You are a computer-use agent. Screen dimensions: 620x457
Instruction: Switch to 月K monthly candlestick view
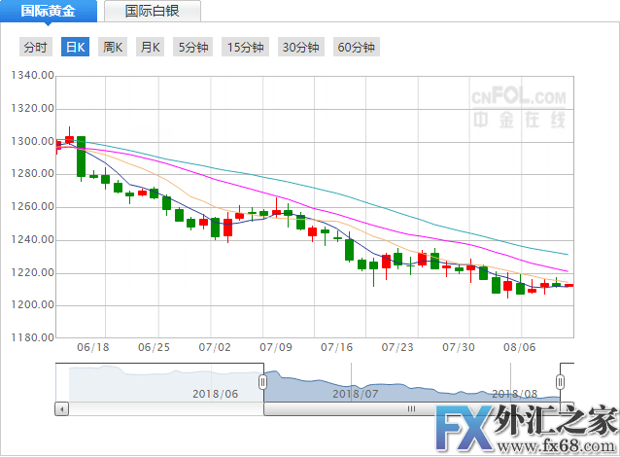point(150,48)
